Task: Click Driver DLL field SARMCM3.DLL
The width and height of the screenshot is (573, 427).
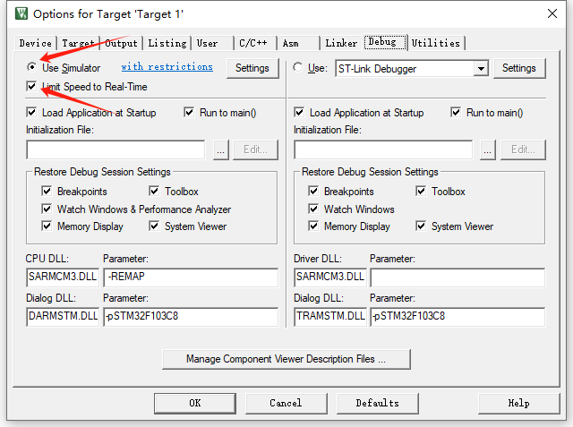Action: pos(330,278)
